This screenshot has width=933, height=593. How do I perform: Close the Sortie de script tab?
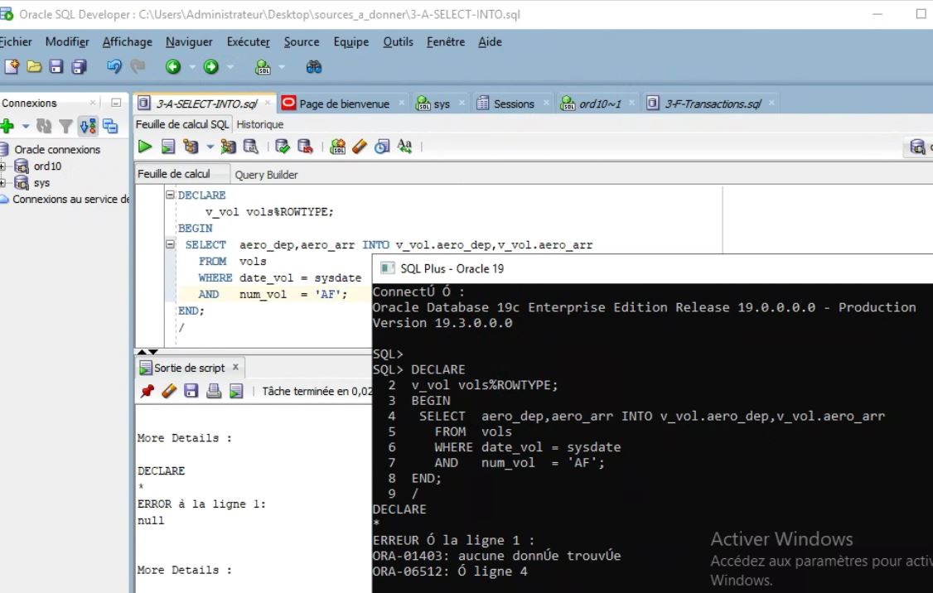pos(234,367)
